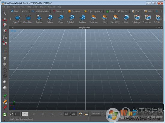Click the highlighted current frame field

tap(25, 114)
